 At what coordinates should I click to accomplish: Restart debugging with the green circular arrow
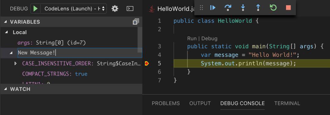pyautogui.click(x=273, y=8)
